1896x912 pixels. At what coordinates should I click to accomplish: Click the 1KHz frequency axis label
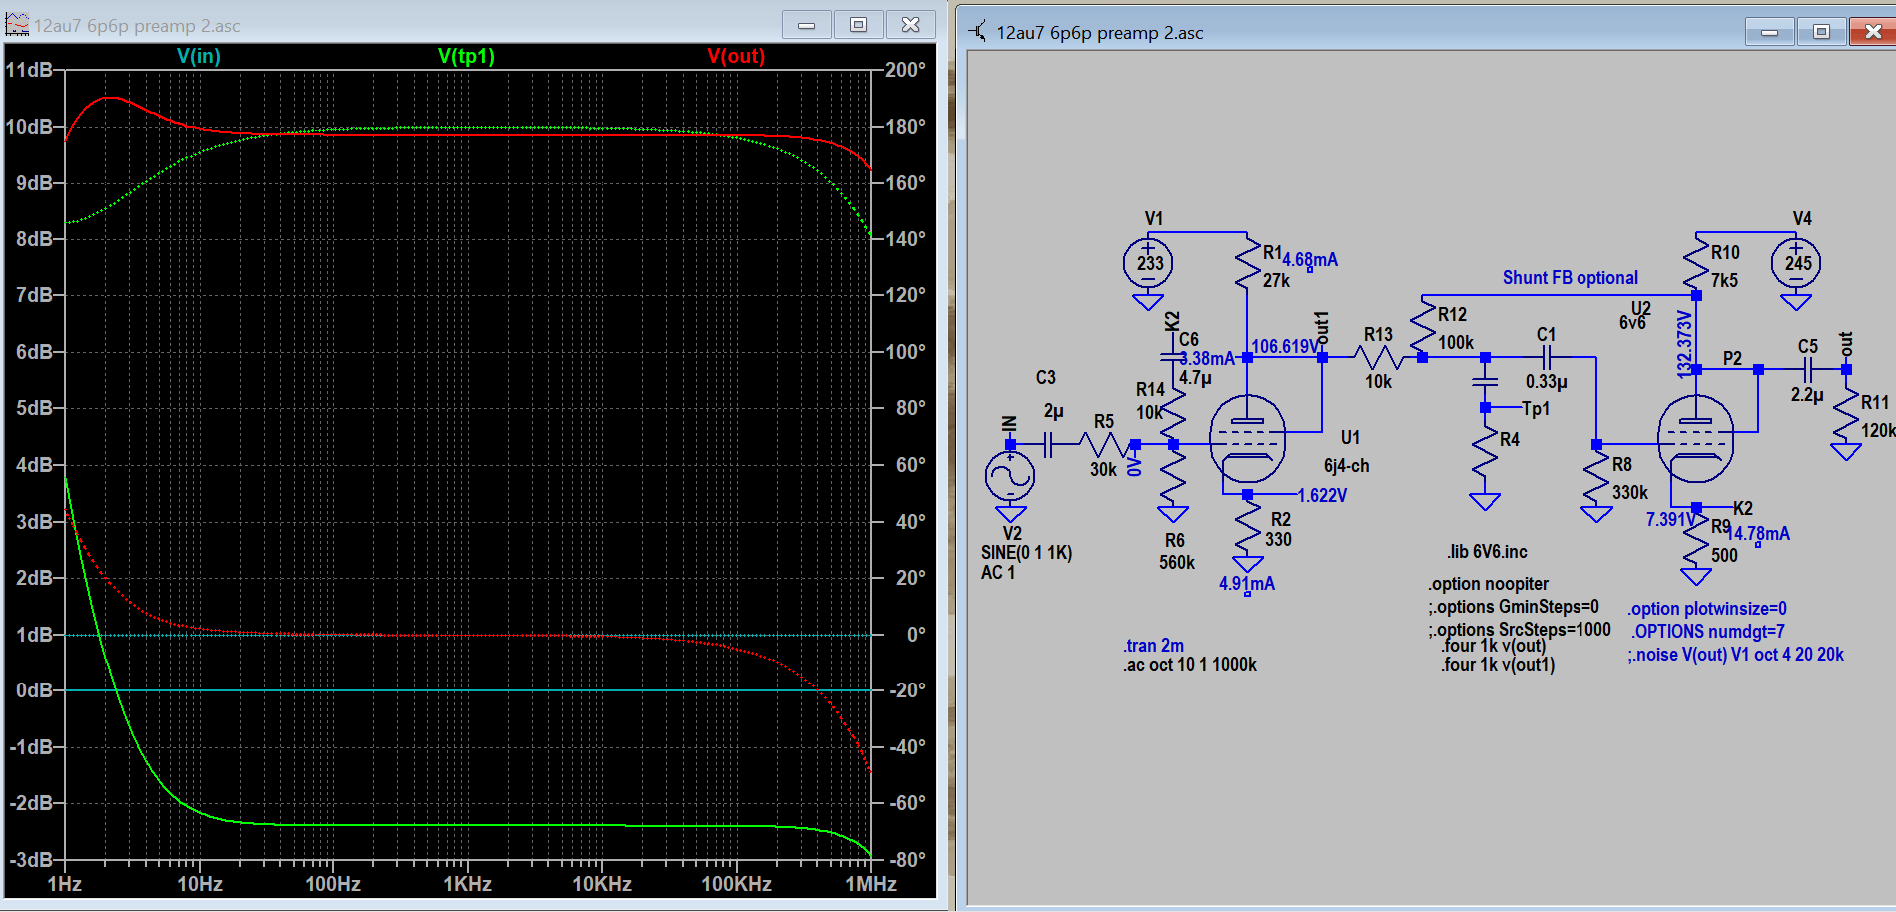point(467,884)
